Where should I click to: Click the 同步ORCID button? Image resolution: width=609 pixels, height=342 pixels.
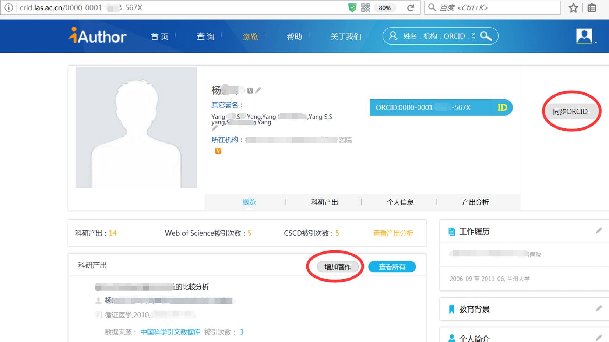click(570, 112)
